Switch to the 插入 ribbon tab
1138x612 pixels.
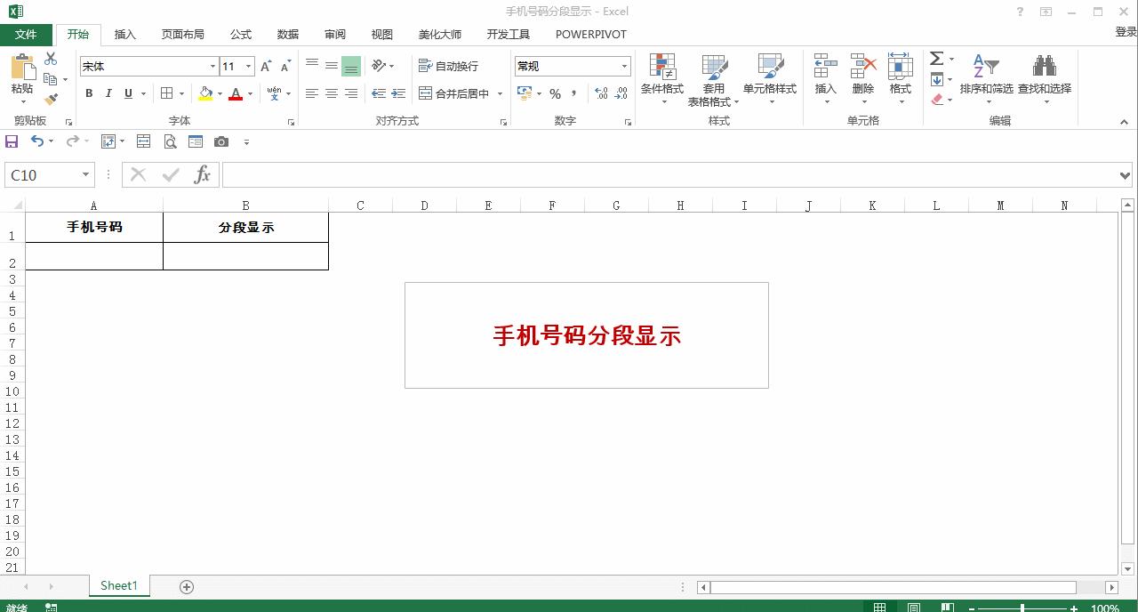click(124, 34)
